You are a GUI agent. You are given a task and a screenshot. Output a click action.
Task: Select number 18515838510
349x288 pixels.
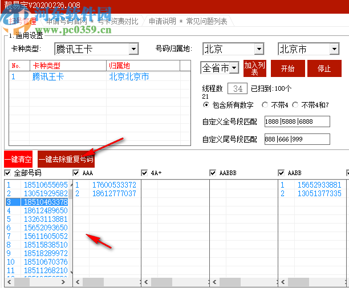click(46, 245)
